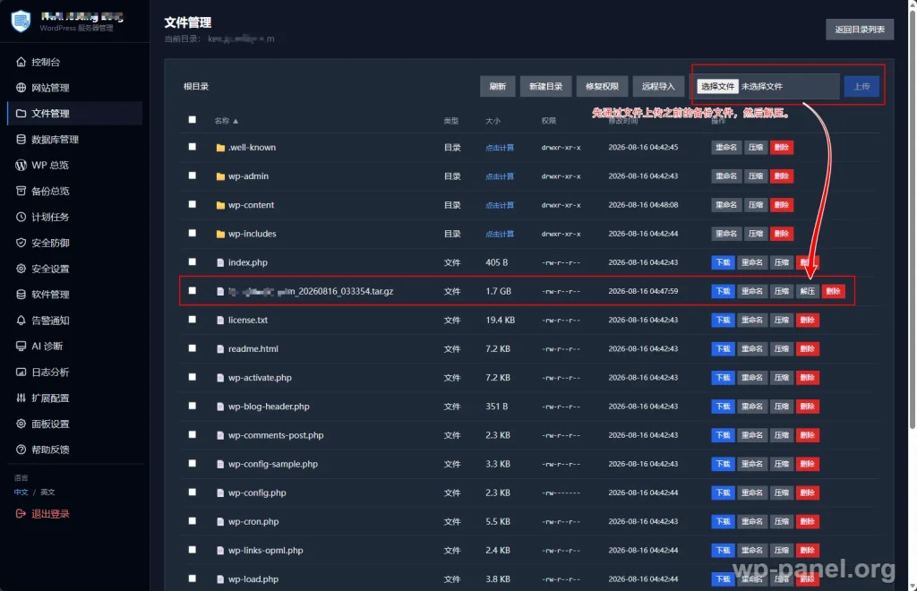Viewport: 917px width, 591px height.
Task: Click 点击计算 for .well-known size
Action: [500, 148]
